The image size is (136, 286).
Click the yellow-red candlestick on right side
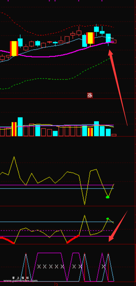pos(90,38)
